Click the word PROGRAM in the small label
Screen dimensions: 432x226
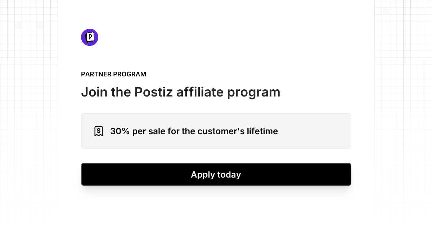(x=130, y=74)
